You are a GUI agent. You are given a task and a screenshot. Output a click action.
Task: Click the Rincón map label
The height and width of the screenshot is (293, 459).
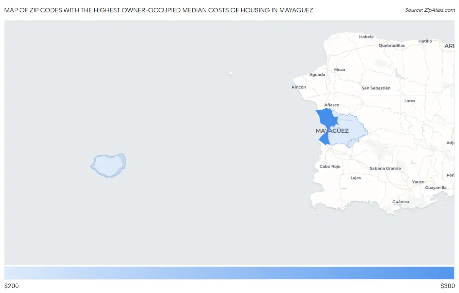pyautogui.click(x=299, y=87)
